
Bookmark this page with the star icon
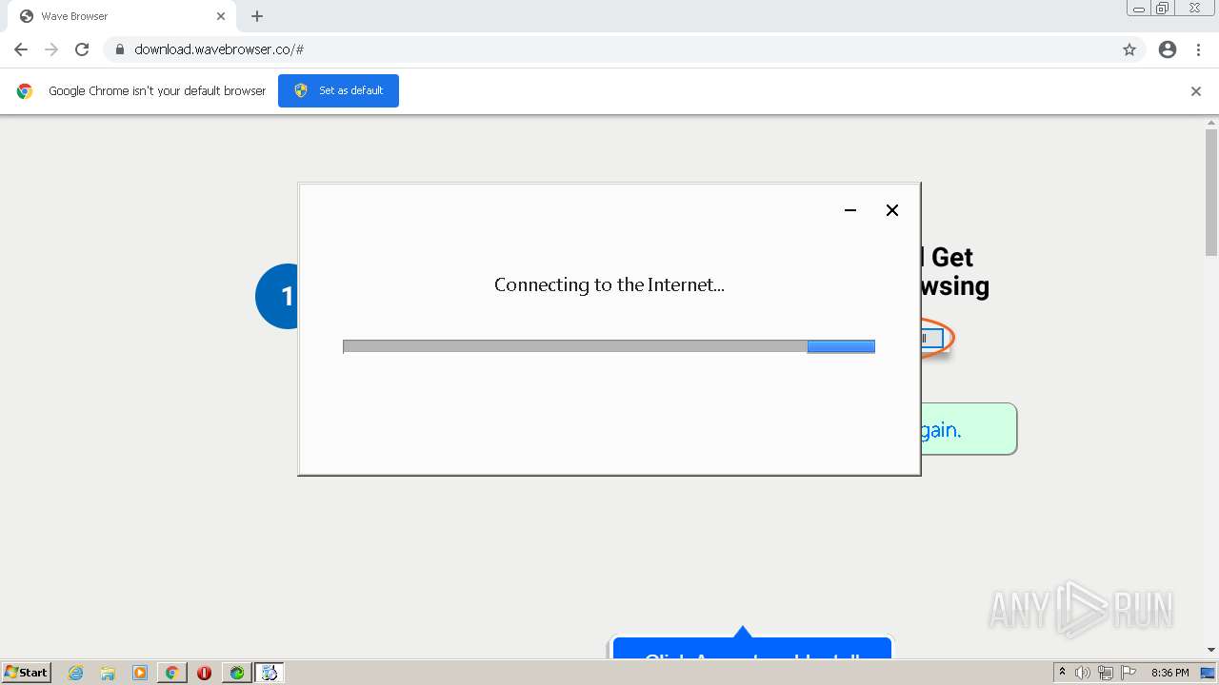click(x=1129, y=49)
